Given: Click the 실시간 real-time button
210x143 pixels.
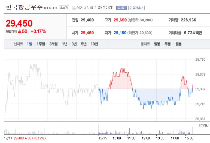Looking at the screenshot, I should (121, 8).
